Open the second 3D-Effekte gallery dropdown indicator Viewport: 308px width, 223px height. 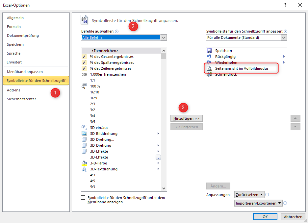point(158,158)
